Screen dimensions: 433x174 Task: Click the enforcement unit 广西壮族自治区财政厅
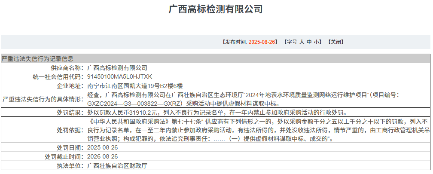pyautogui.click(x=117, y=166)
